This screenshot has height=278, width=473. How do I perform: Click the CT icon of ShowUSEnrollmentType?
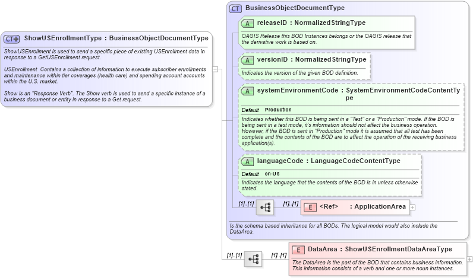pyautogui.click(x=11, y=39)
